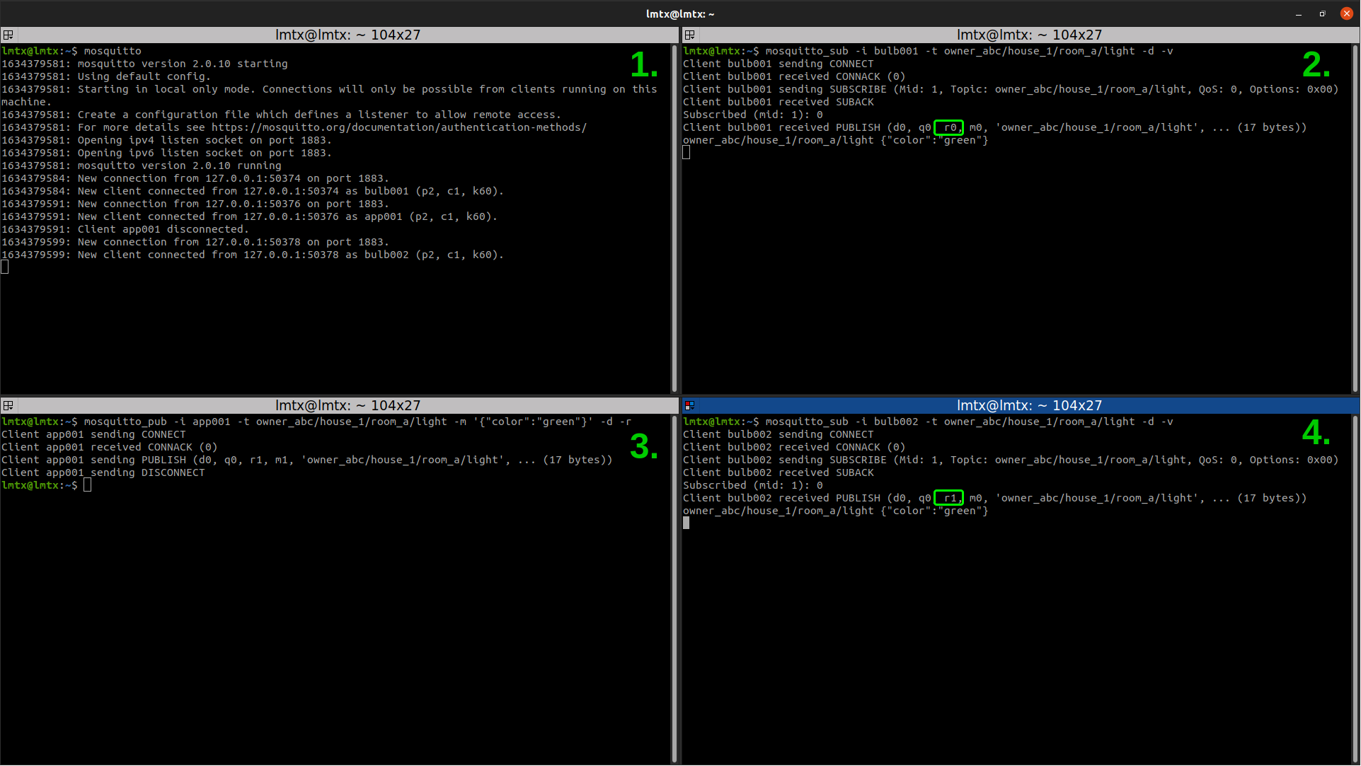Click 'Client bulb001 received CONNACK (0)' line
Viewport: 1361px width, 766px height.
point(794,76)
